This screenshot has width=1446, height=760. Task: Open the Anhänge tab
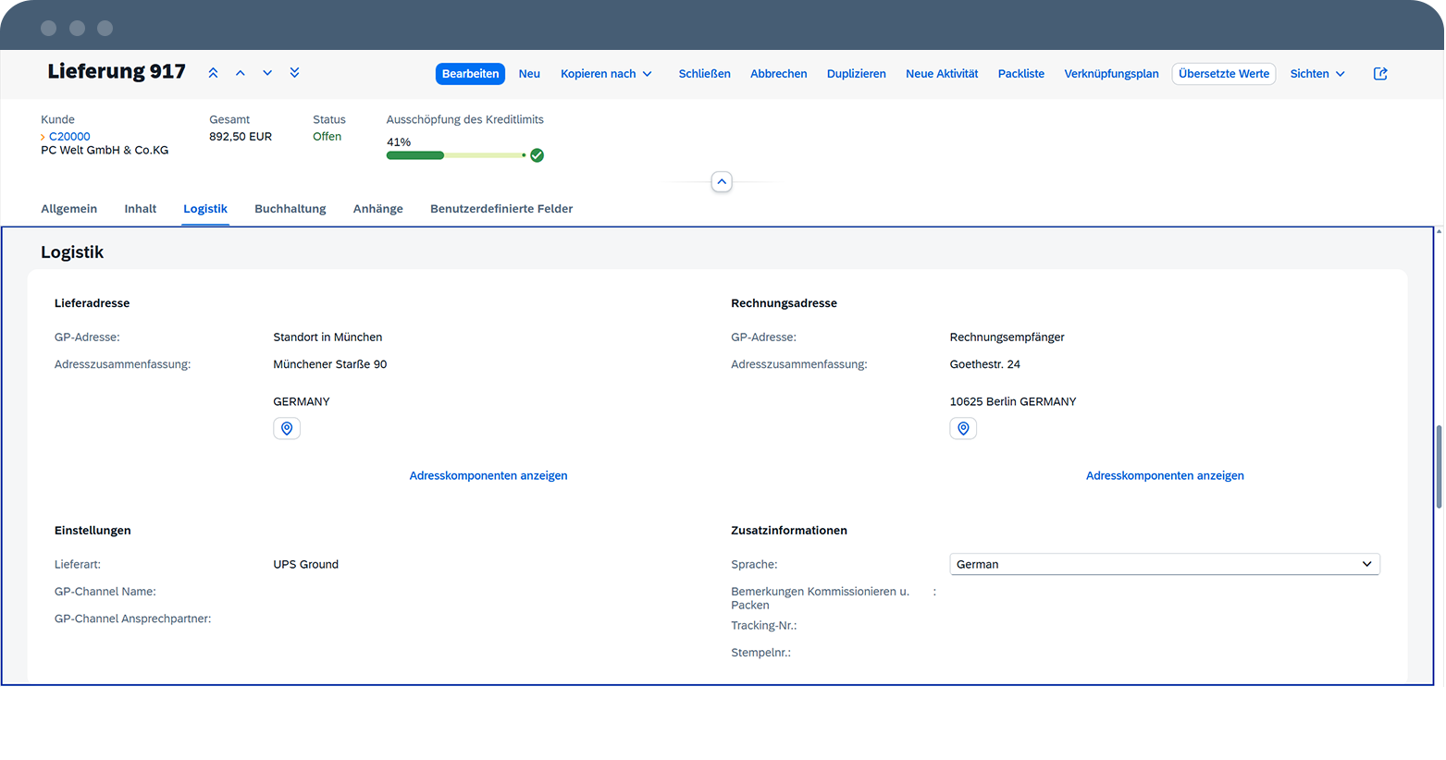click(378, 209)
